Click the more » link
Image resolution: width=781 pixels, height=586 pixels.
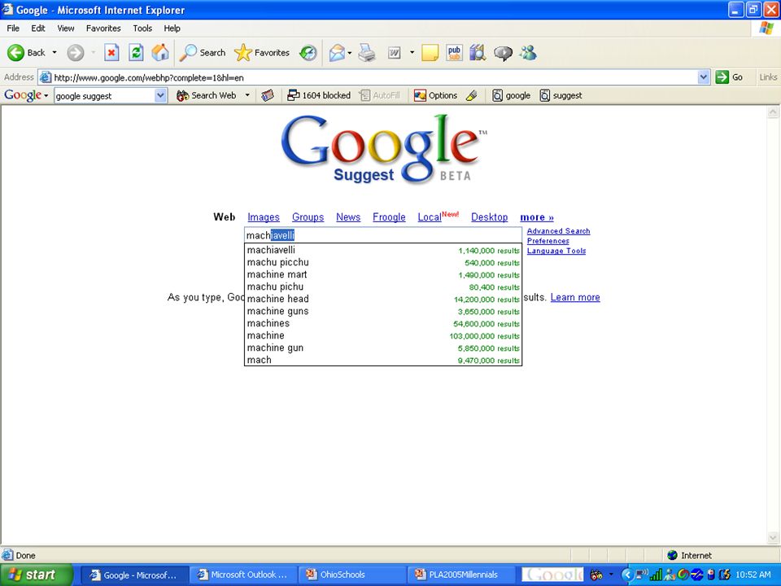click(x=537, y=217)
